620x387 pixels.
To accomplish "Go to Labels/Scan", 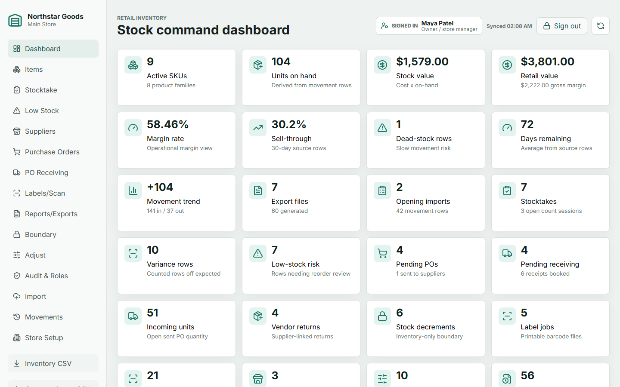I will click(x=53, y=193).
